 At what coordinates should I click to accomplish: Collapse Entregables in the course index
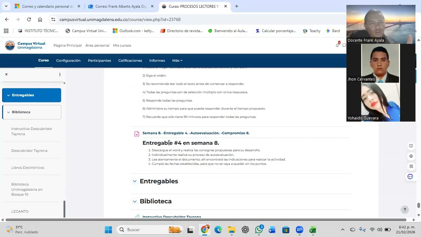[x=9, y=95]
